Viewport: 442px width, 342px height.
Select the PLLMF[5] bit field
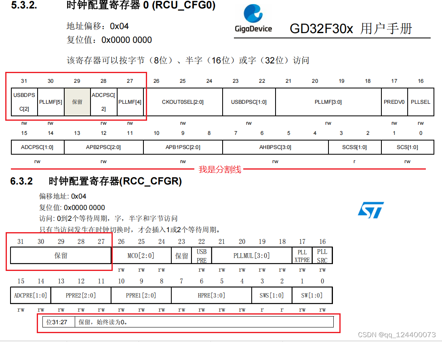coord(50,102)
